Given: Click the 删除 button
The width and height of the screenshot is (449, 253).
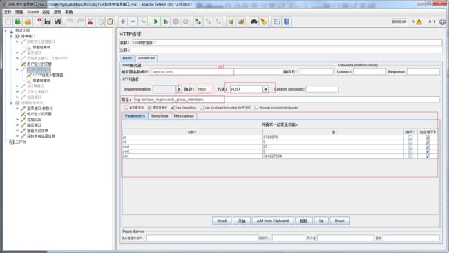Looking at the screenshot, I should (x=303, y=221).
